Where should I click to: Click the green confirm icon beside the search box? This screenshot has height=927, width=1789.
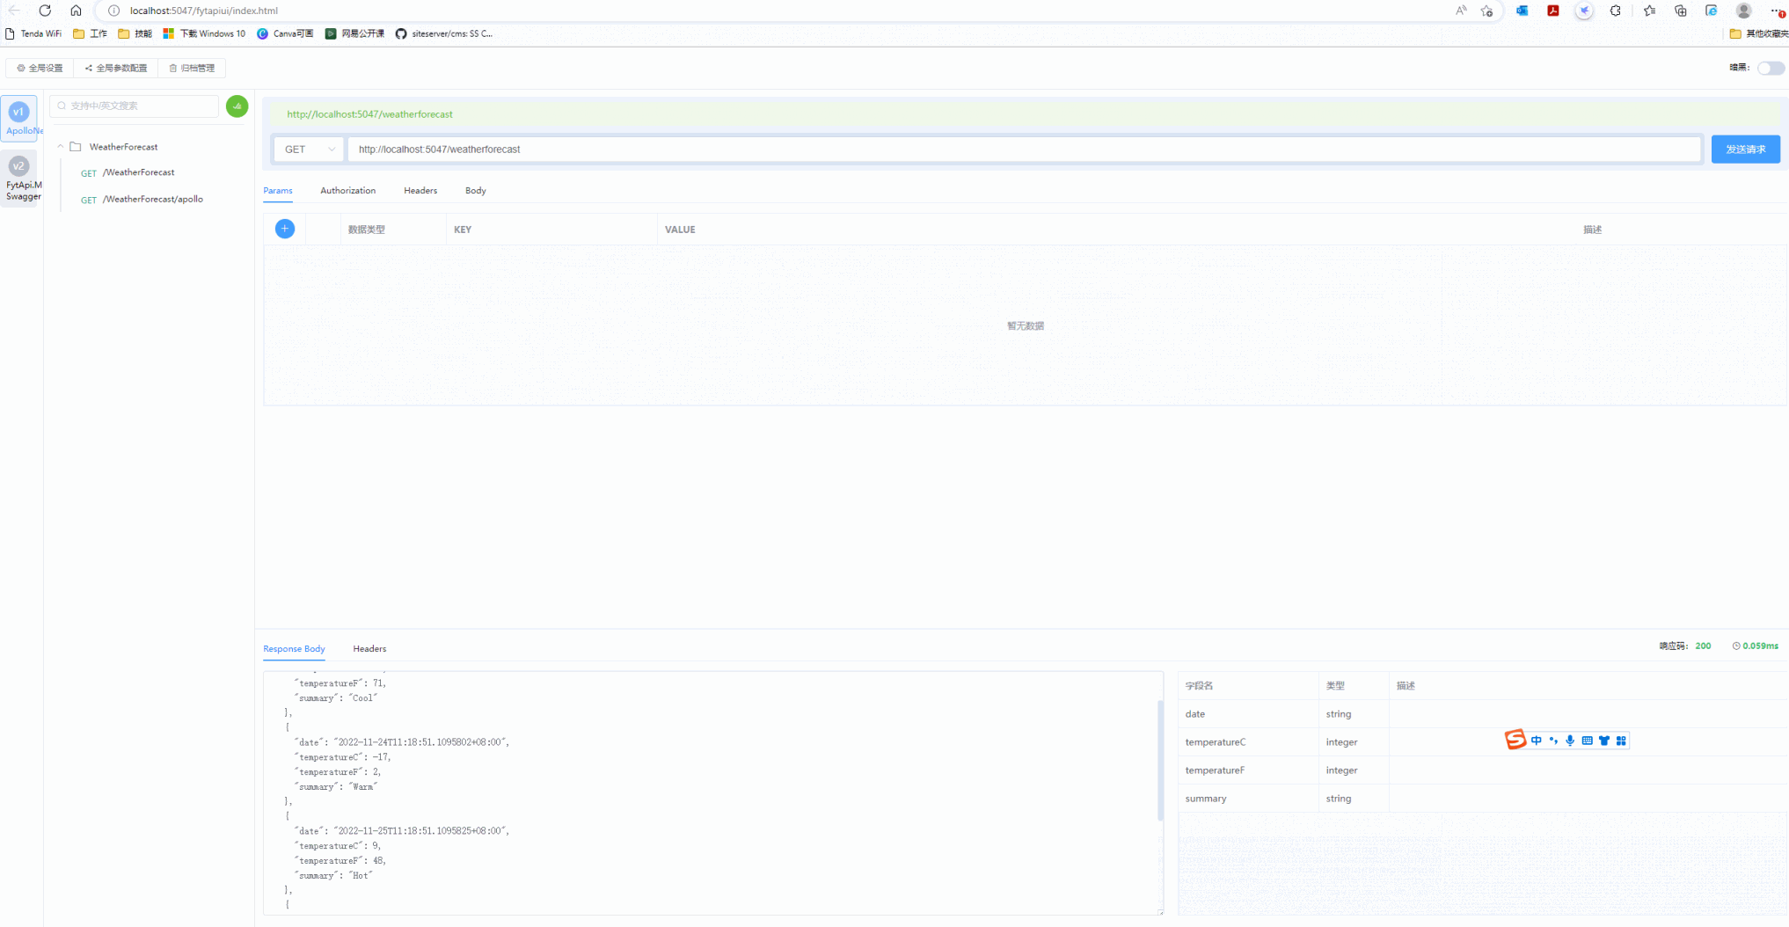tap(237, 106)
